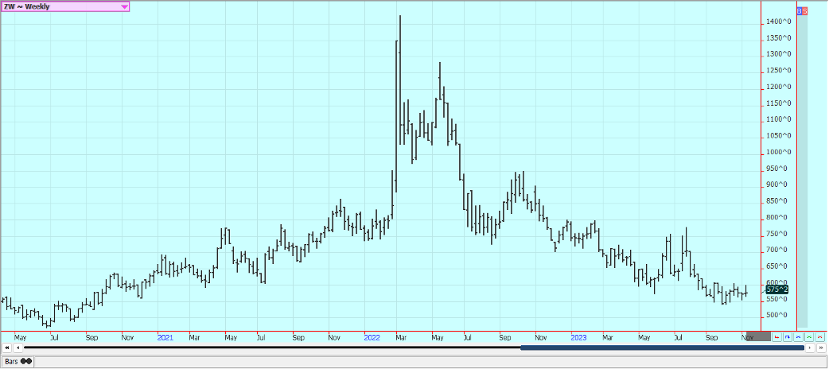Click the double-dot icon beside Bars

click(x=26, y=362)
